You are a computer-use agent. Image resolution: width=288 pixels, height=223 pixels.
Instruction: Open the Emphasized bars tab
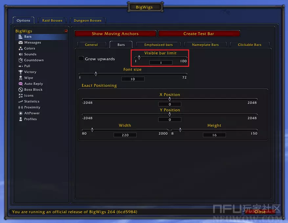pos(158,45)
